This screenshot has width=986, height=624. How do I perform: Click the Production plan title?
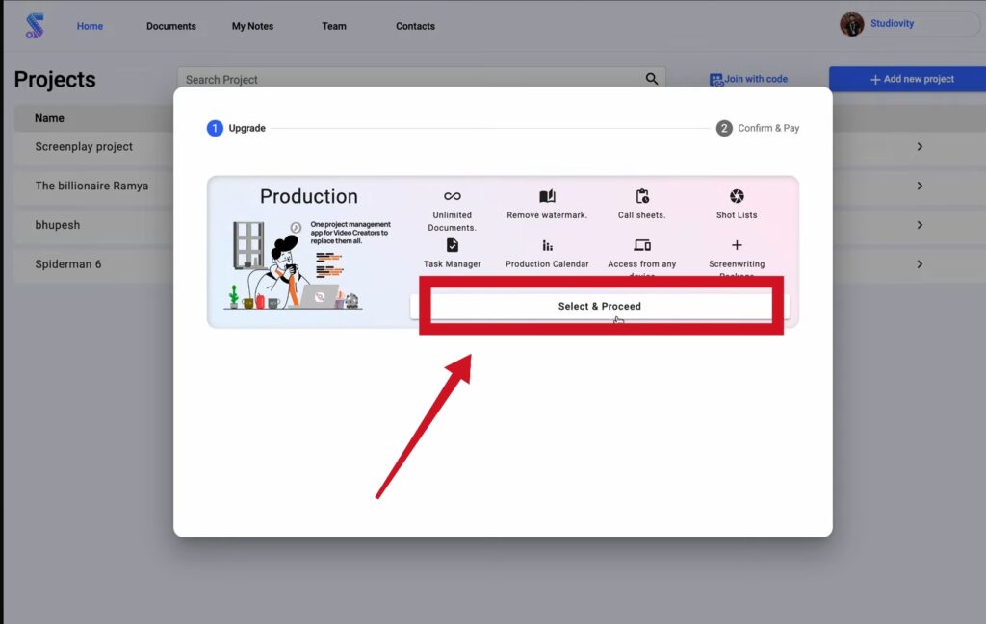(309, 196)
